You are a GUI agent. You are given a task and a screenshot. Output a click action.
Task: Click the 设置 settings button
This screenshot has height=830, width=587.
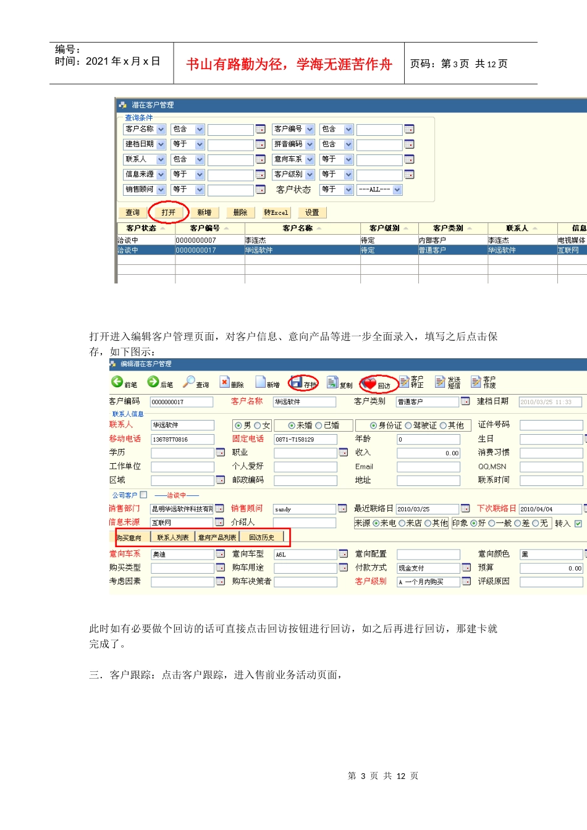coord(312,212)
